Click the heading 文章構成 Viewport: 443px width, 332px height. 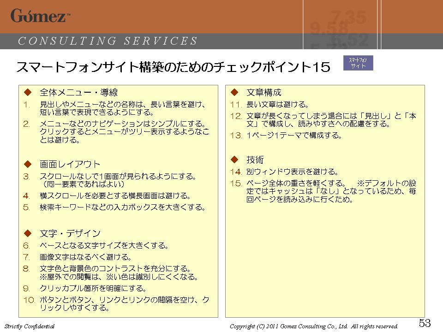[x=264, y=92]
